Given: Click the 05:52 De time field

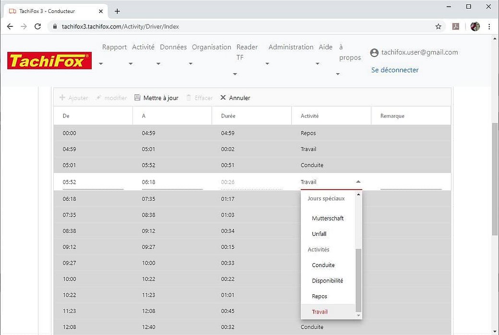Looking at the screenshot, I should pyautogui.click(x=93, y=182).
